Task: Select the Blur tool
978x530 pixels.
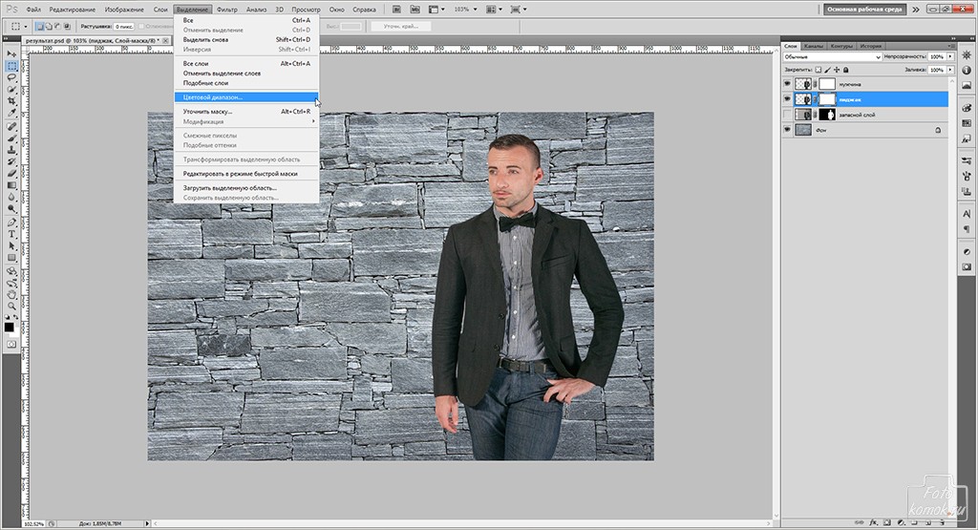Action: pos(11,198)
